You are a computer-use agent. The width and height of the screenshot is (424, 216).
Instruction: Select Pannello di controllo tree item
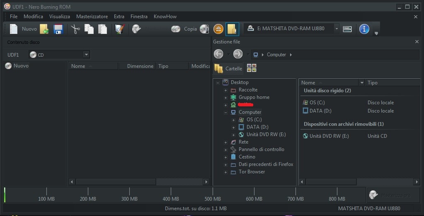click(261, 149)
